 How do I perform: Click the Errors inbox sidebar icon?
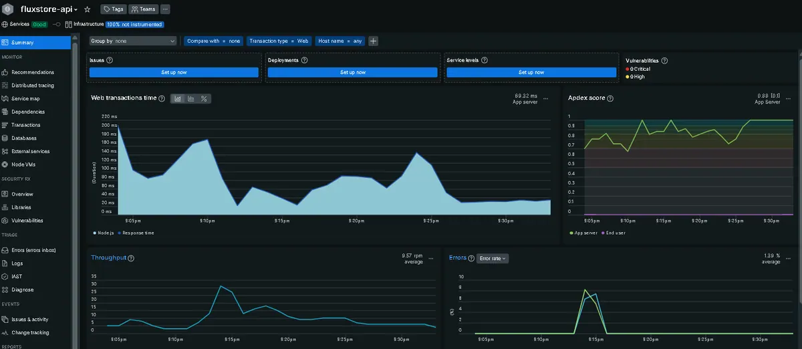tap(5, 250)
